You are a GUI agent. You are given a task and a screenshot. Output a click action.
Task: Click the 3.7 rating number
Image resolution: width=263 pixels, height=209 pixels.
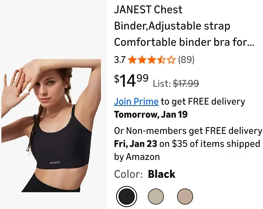(120, 60)
